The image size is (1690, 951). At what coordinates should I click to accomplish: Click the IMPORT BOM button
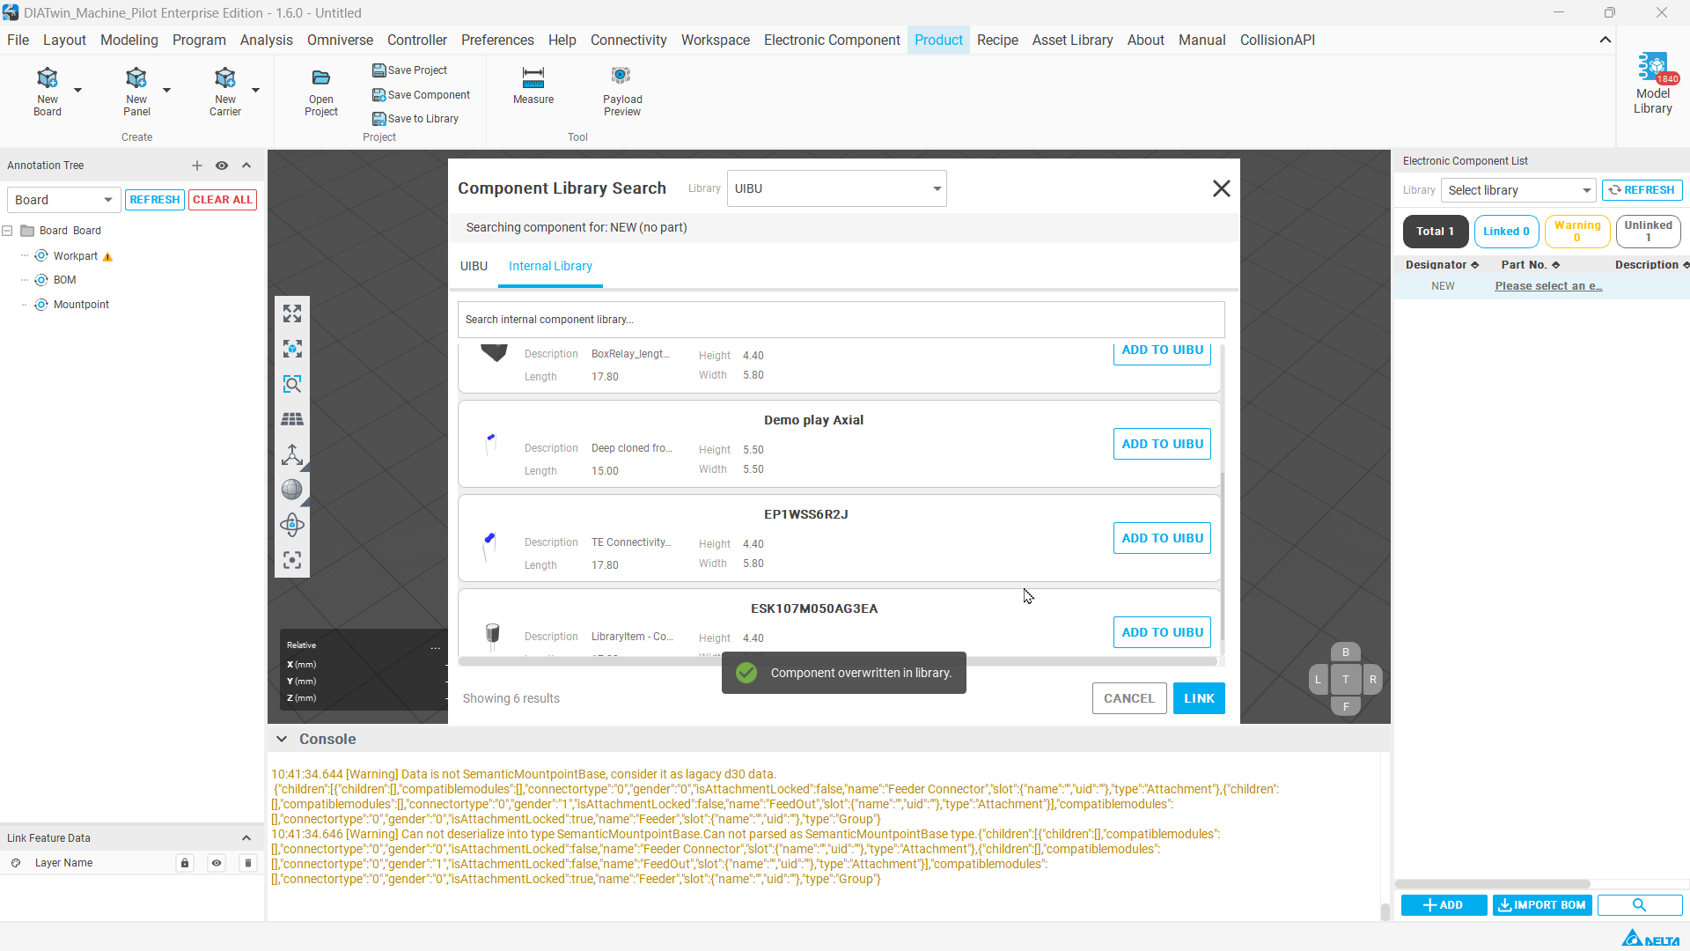coord(1542,905)
